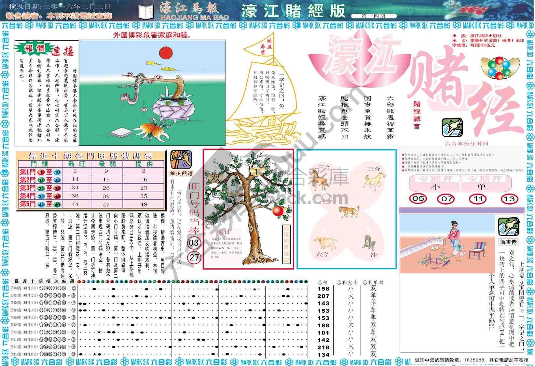The height and width of the screenshot is (366, 535).
Task: Select the circled number 05
Action: 418,198
